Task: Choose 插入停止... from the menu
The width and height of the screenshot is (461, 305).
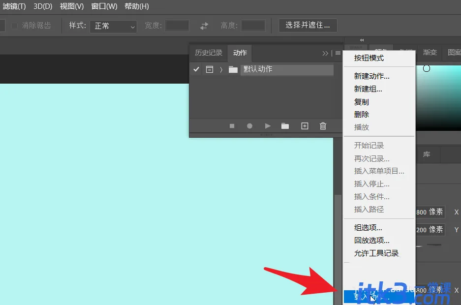Action: 379,184
